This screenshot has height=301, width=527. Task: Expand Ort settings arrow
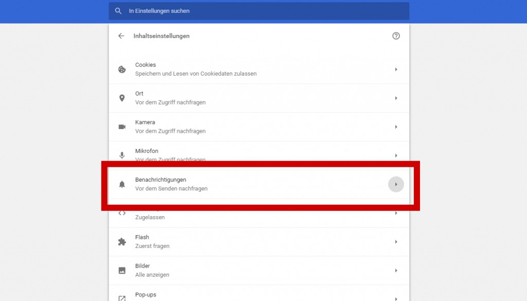tap(396, 98)
